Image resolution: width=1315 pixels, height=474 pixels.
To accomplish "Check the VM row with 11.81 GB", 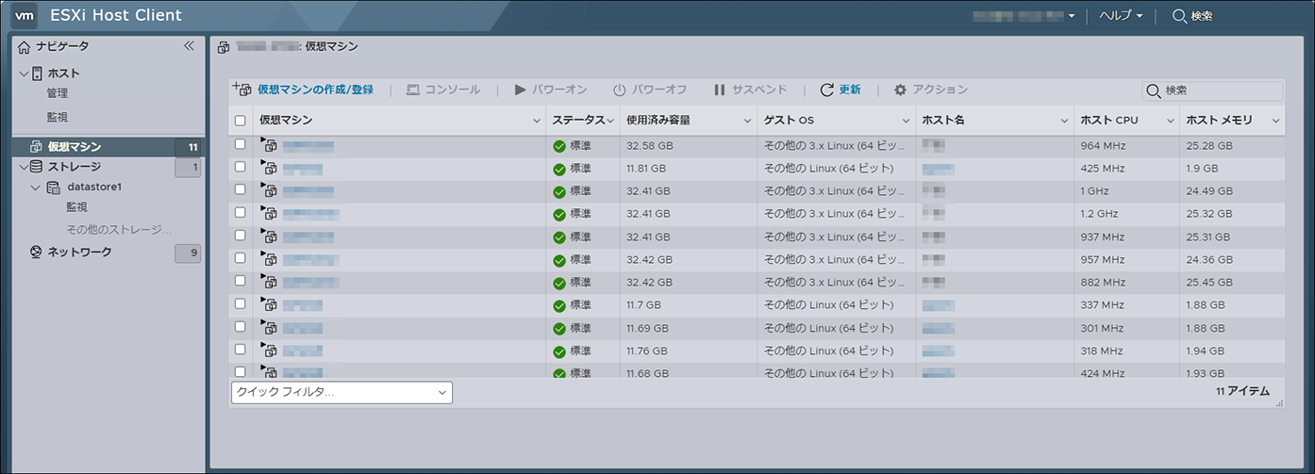I will (x=241, y=167).
